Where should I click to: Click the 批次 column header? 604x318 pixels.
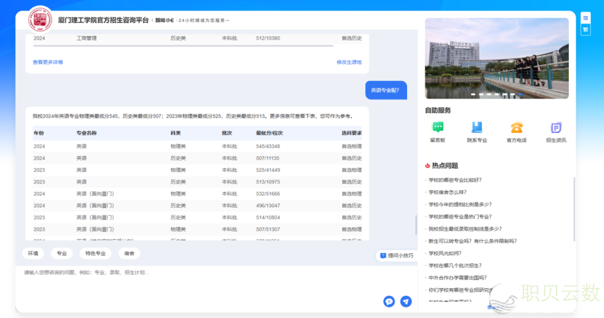tap(227, 133)
